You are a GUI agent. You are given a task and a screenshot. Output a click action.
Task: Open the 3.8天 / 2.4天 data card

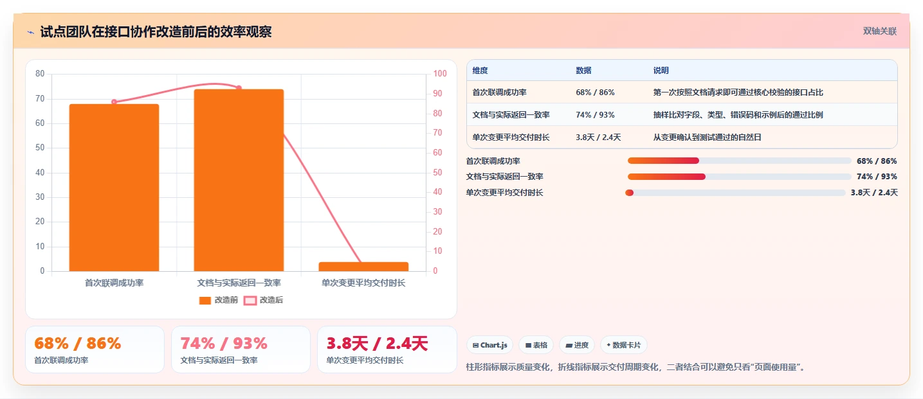(387, 350)
